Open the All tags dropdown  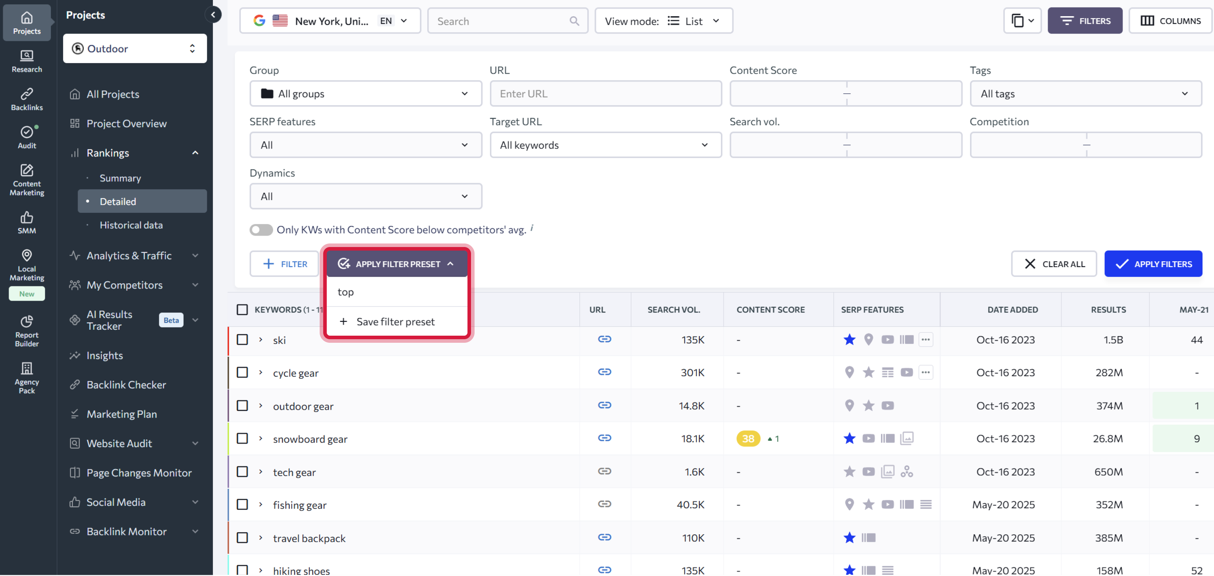(1086, 94)
